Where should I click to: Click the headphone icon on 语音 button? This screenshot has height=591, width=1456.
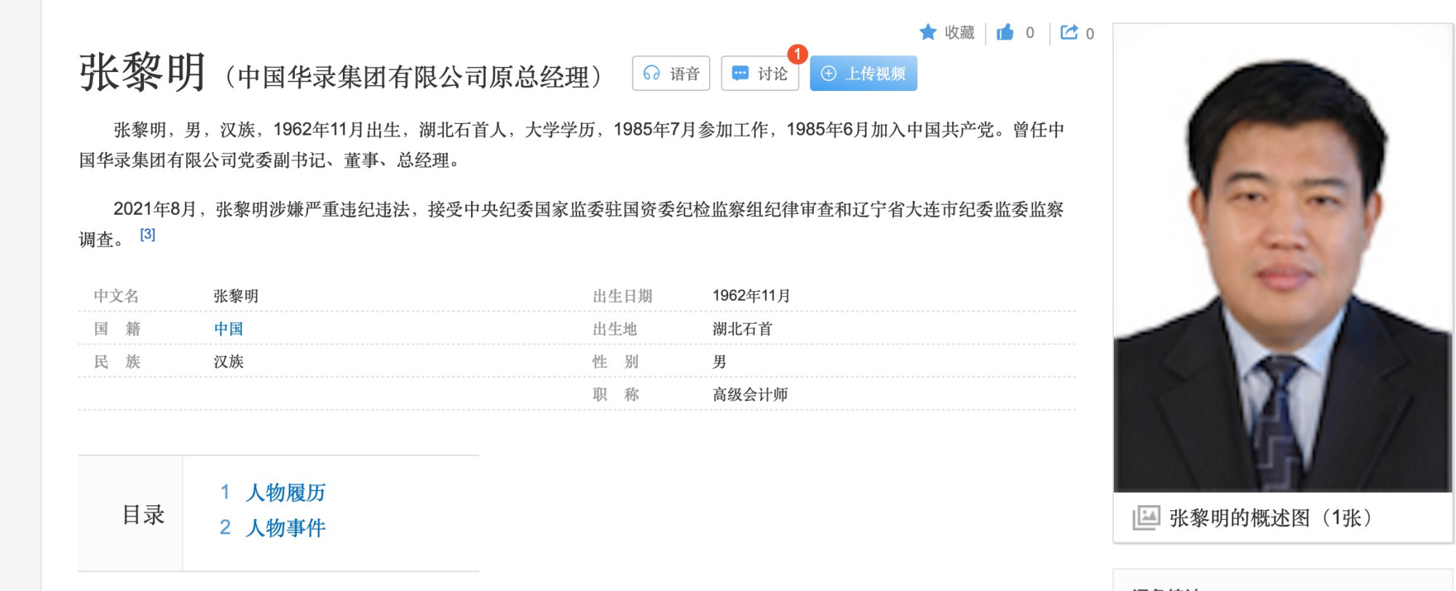(652, 74)
